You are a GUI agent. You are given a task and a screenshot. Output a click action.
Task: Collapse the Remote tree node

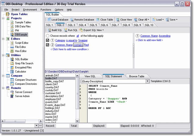tap(3, 88)
